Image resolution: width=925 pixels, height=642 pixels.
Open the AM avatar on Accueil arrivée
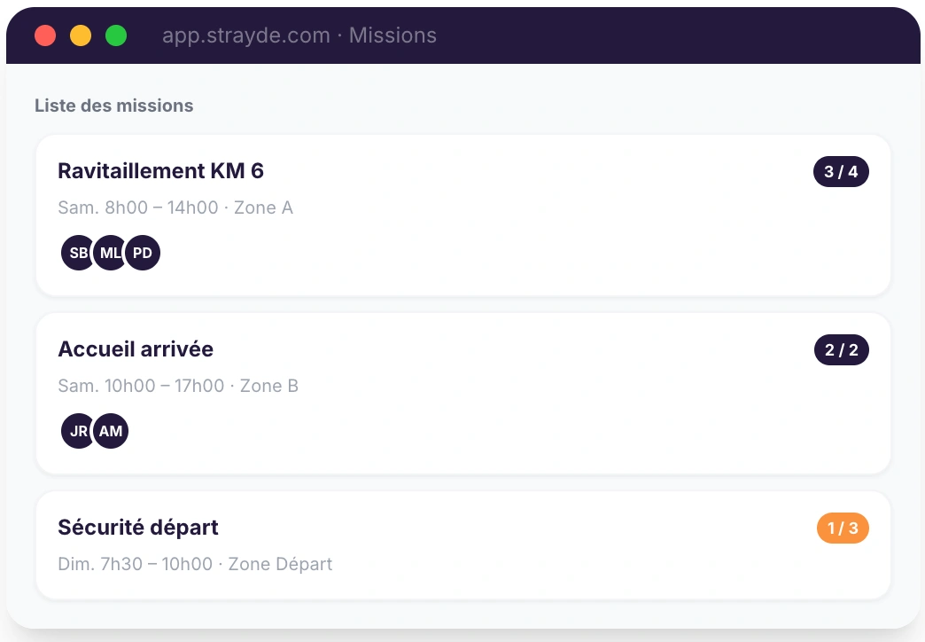tap(111, 431)
